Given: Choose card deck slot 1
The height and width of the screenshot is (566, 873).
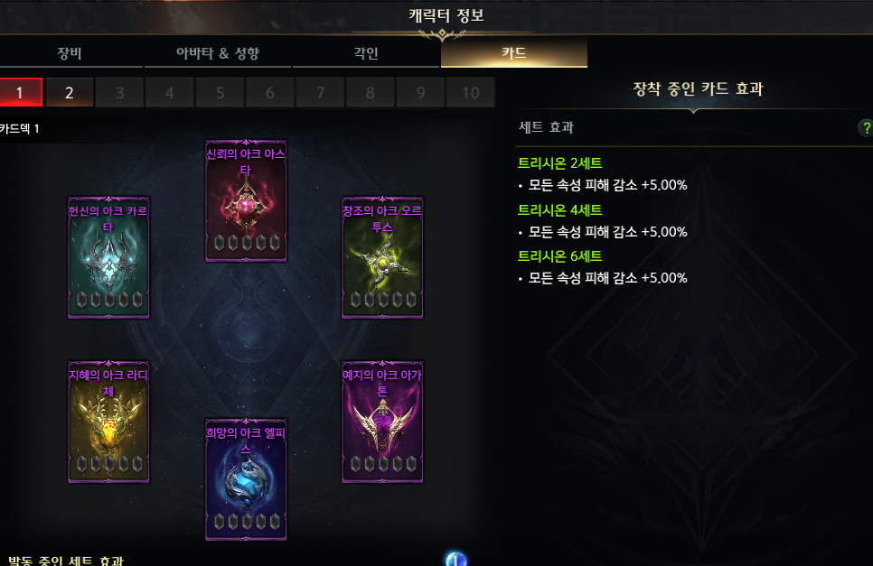Looking at the screenshot, I should click(20, 92).
